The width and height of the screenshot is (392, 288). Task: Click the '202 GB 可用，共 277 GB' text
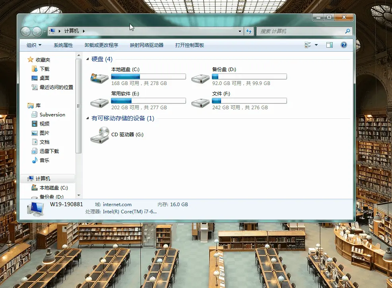tap(139, 107)
